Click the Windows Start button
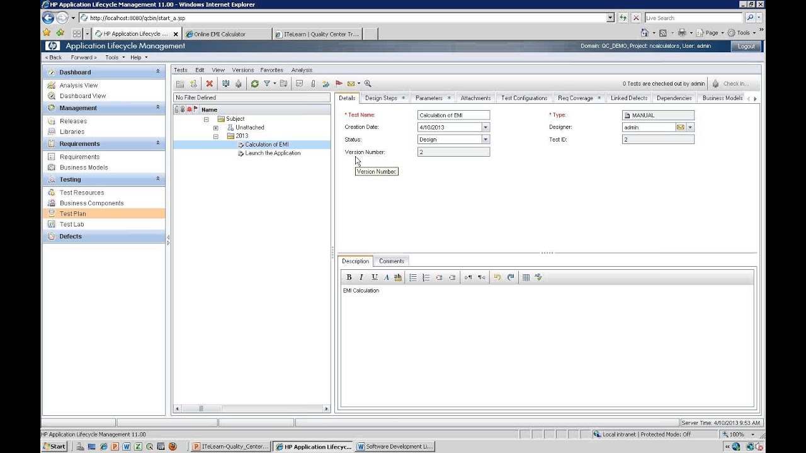 [x=54, y=446]
